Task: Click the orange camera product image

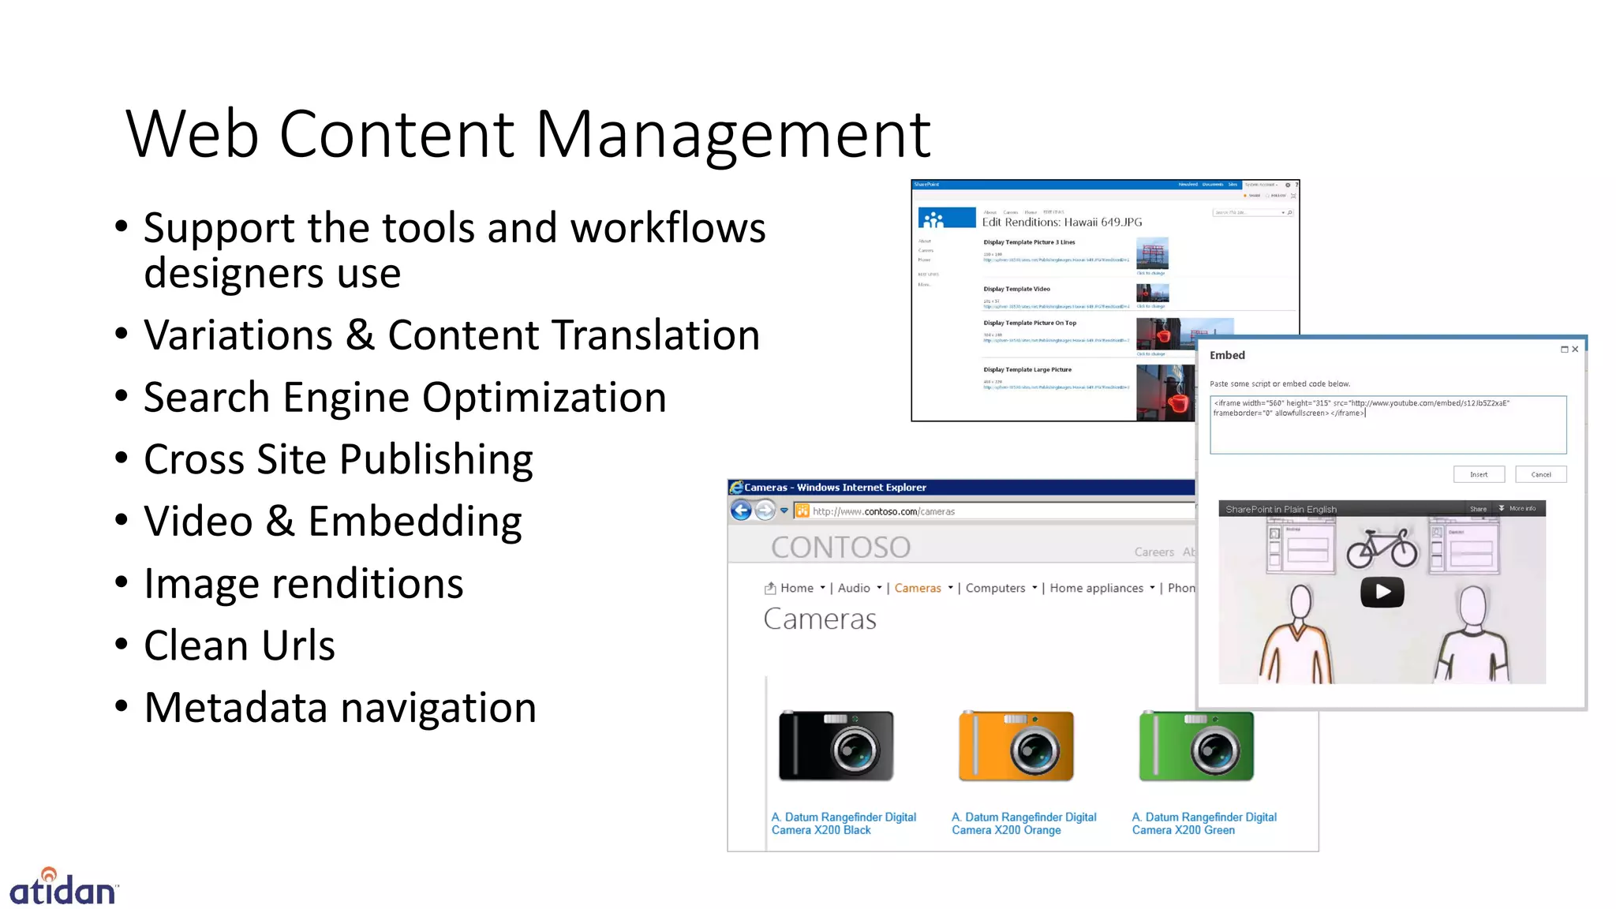Action: (x=1016, y=746)
